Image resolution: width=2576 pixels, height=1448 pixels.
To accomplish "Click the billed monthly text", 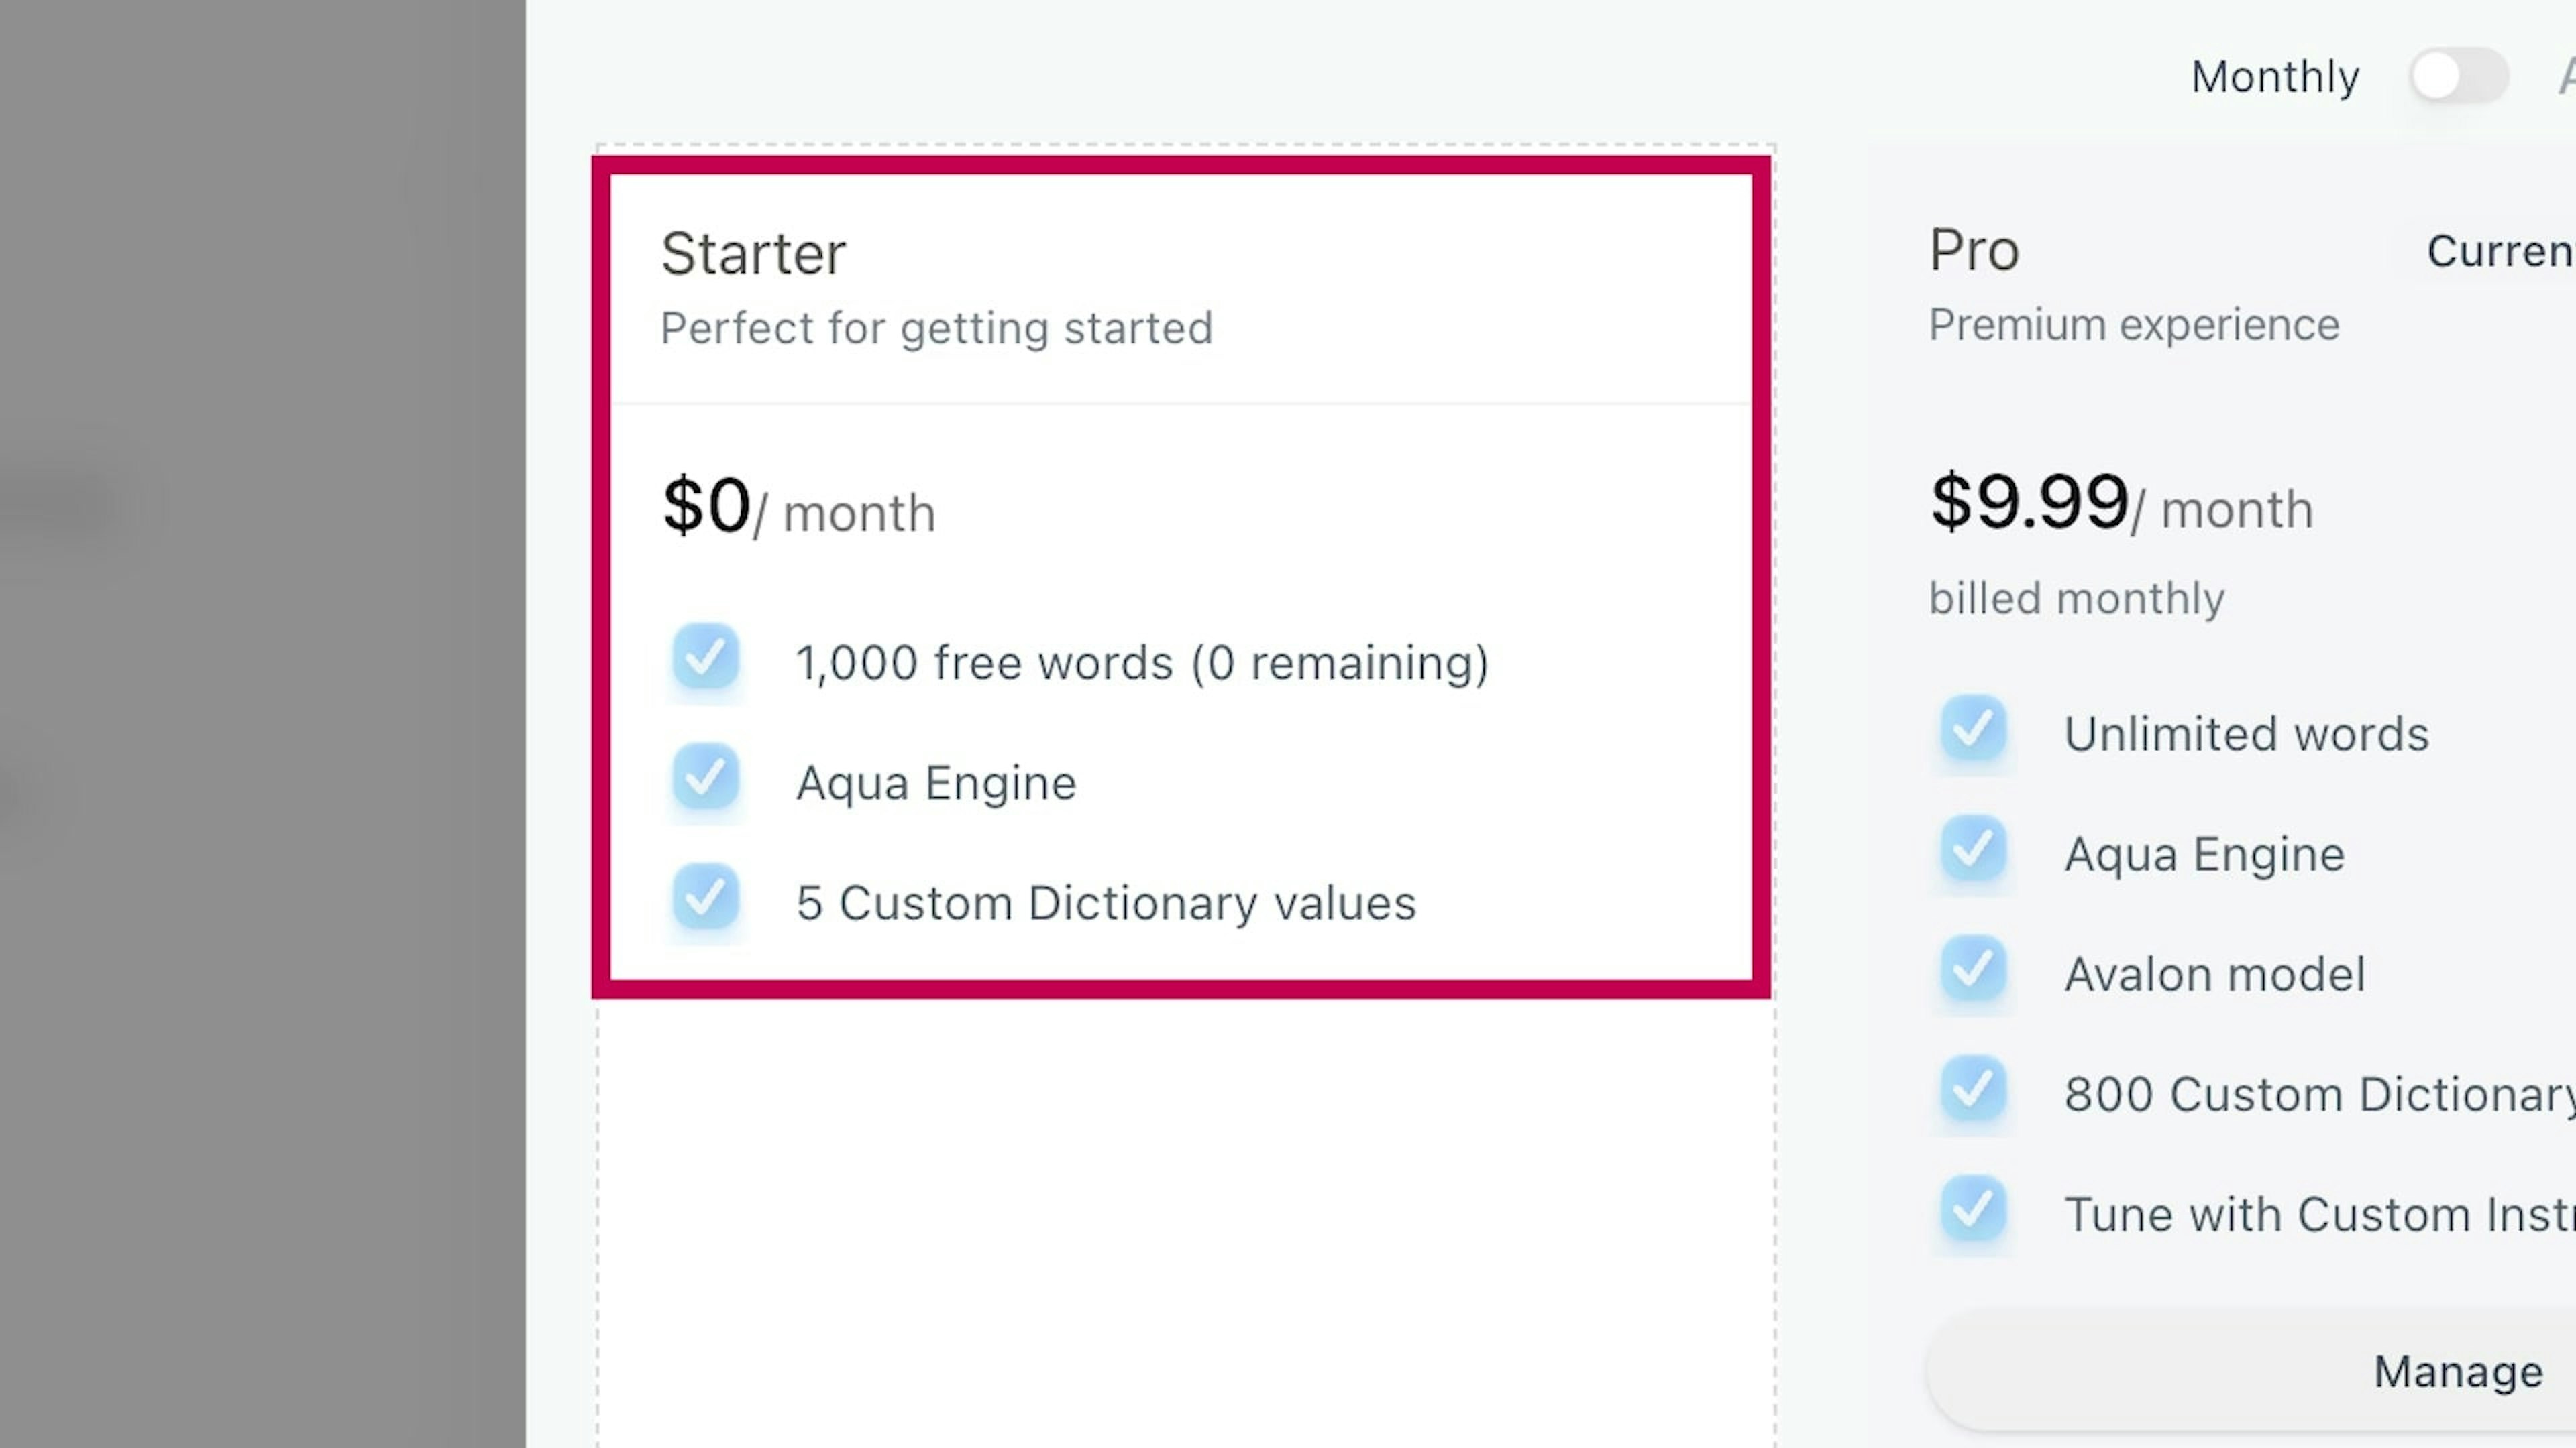I will (x=2076, y=599).
